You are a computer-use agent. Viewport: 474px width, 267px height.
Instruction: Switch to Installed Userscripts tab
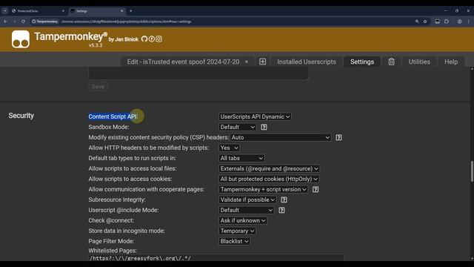[x=307, y=62]
